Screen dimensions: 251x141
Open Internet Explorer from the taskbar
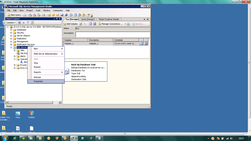[x=15, y=138]
